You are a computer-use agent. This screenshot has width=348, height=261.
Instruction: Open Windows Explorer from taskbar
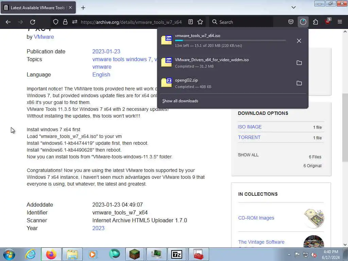click(72, 254)
